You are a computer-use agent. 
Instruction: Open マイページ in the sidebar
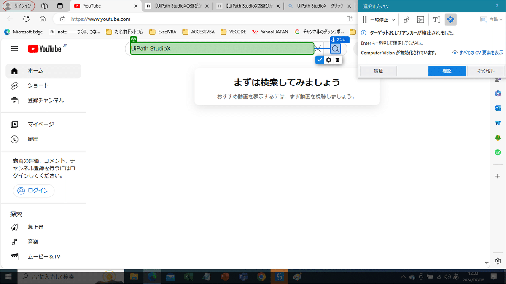(43, 124)
